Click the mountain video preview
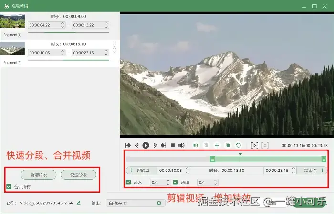 coord(227,75)
